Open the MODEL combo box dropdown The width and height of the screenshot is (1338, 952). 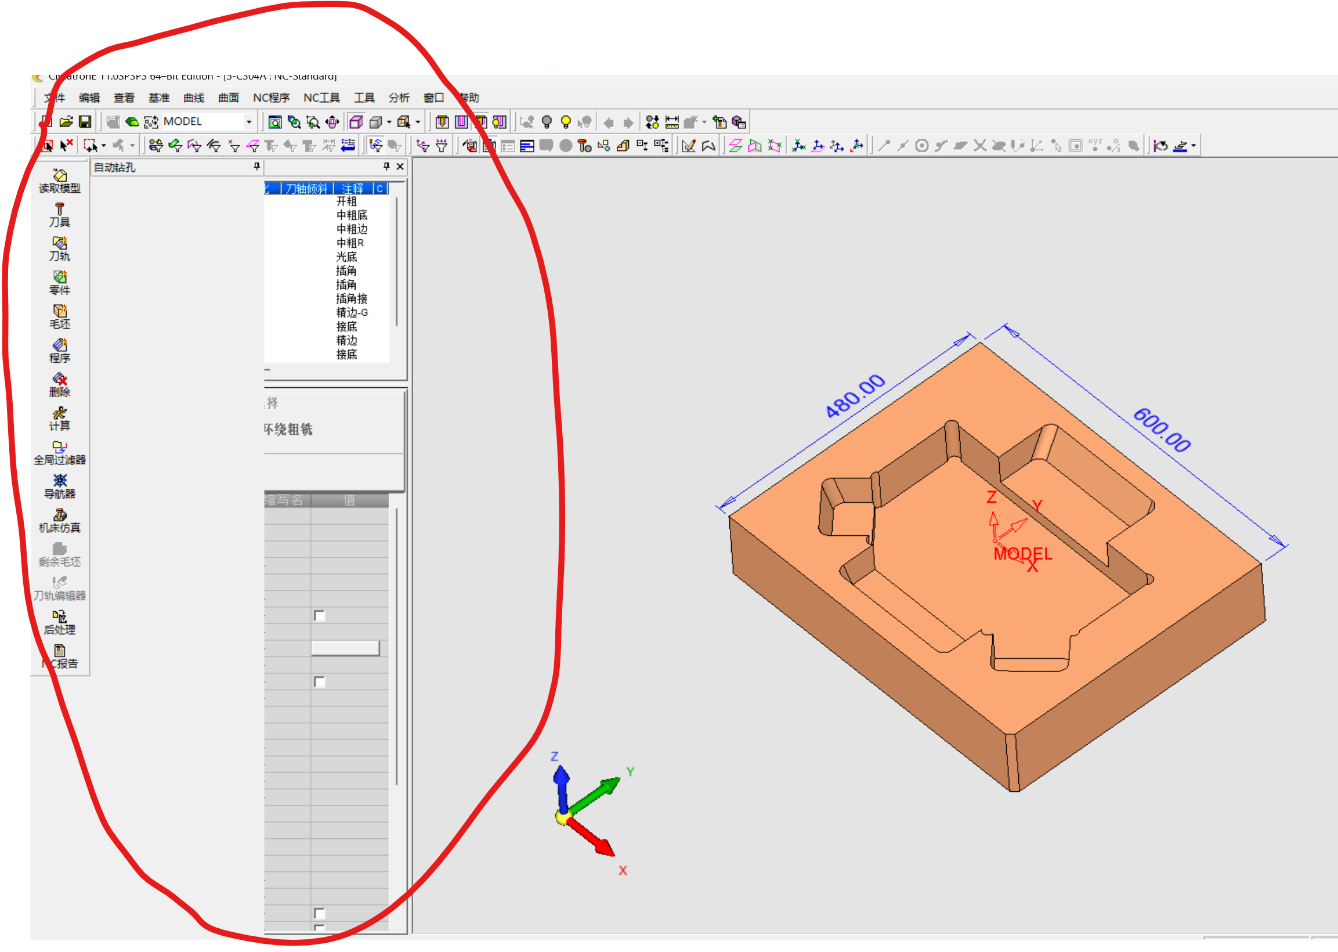coord(249,122)
